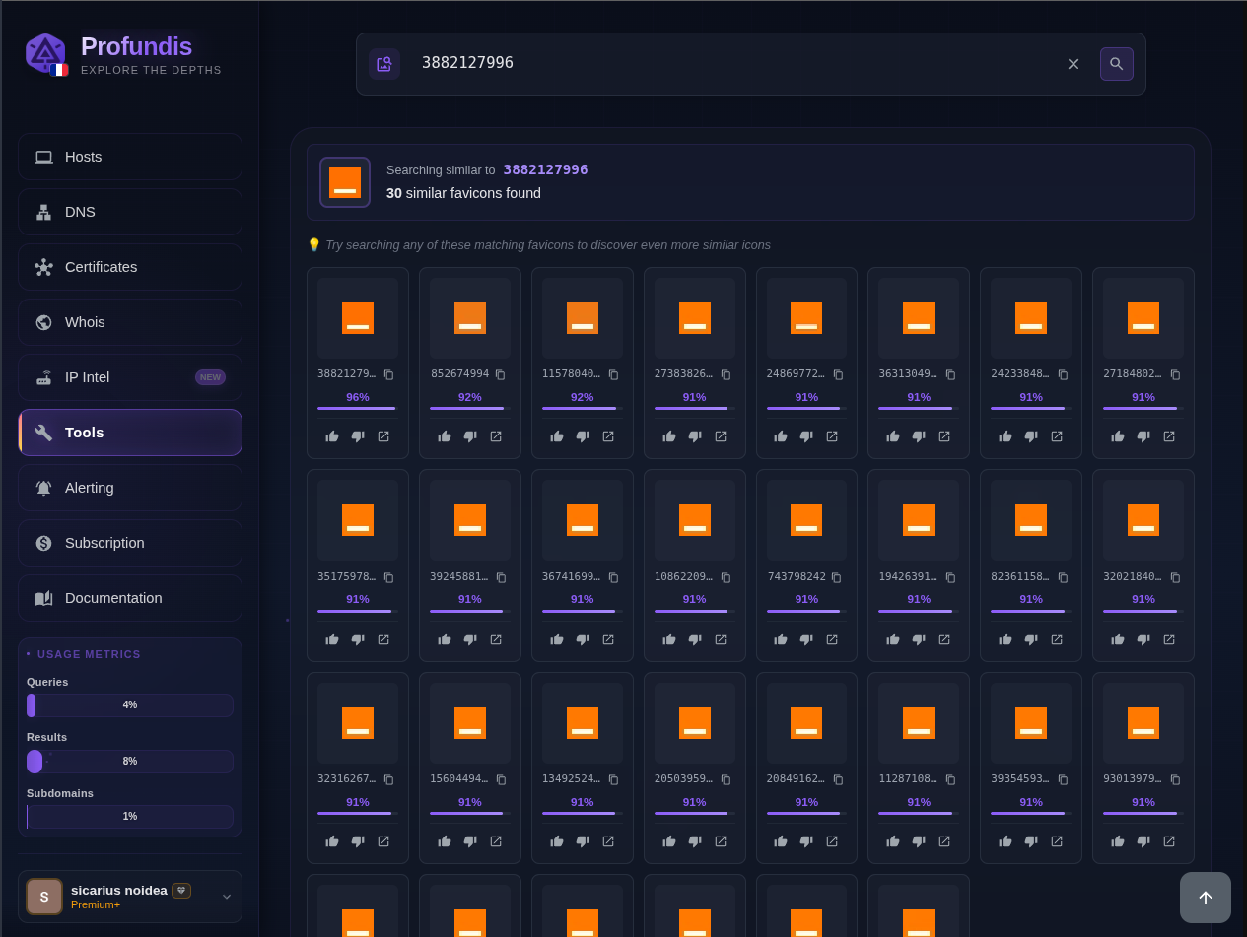The width and height of the screenshot is (1247, 937).
Task: Click the Queries usage progress bar
Action: tap(130, 705)
